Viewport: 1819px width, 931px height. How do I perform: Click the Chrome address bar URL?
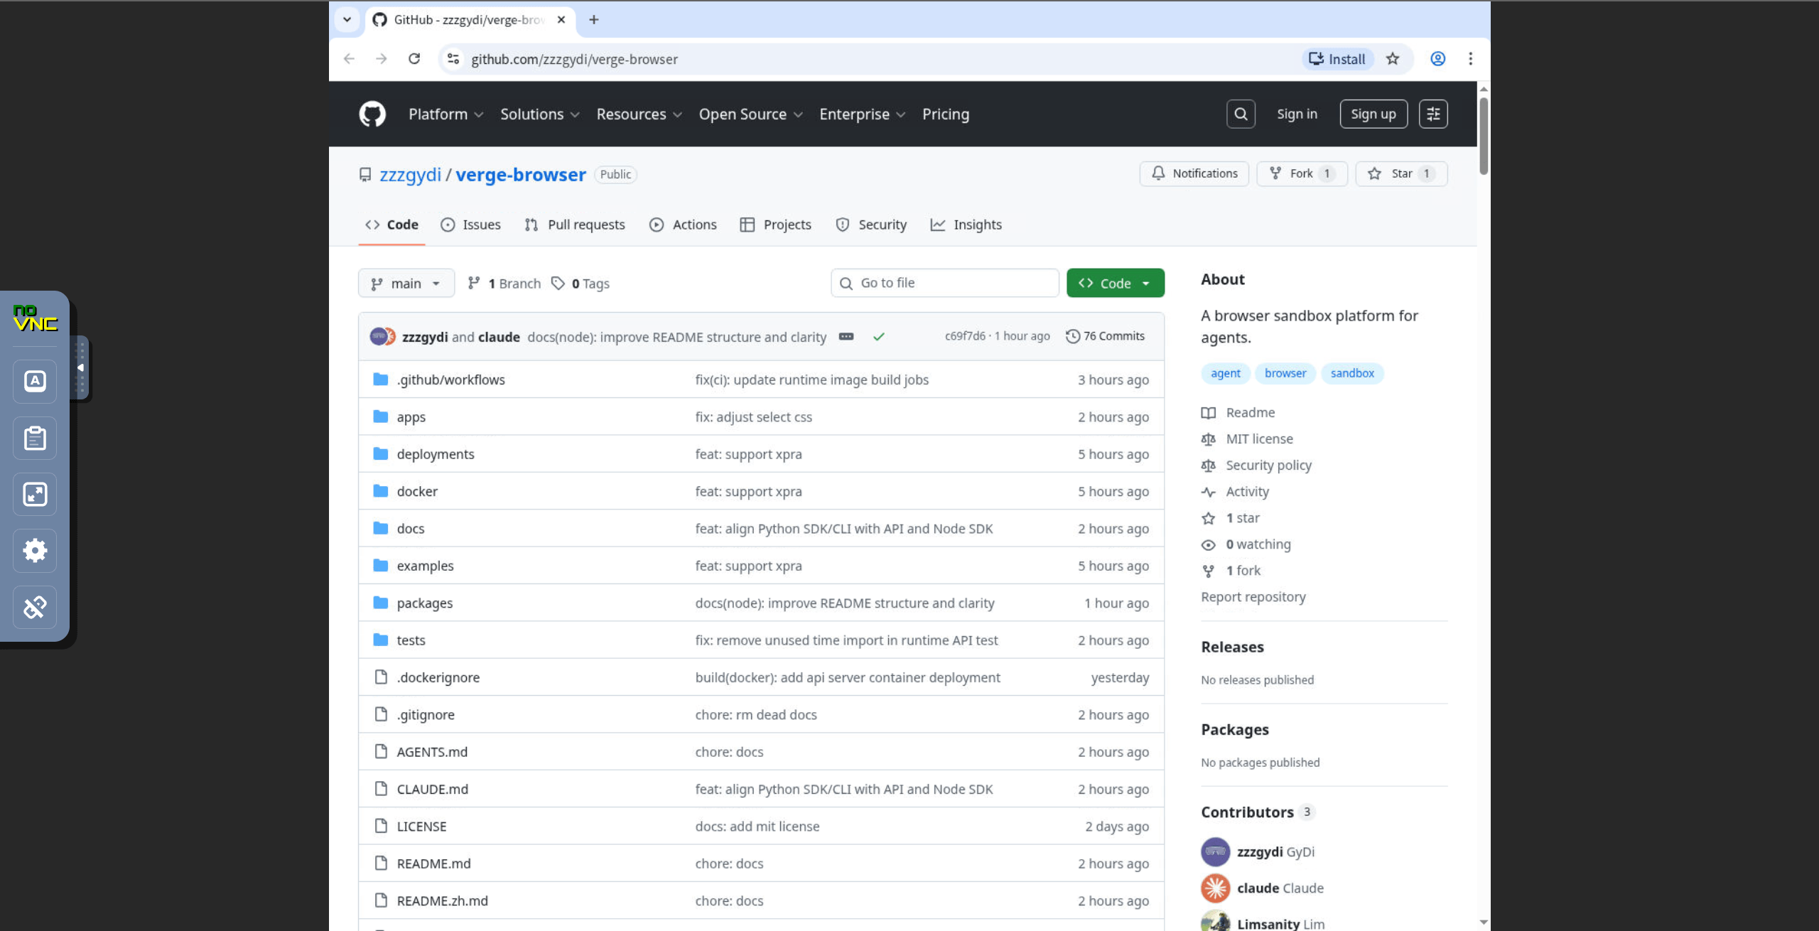(574, 59)
